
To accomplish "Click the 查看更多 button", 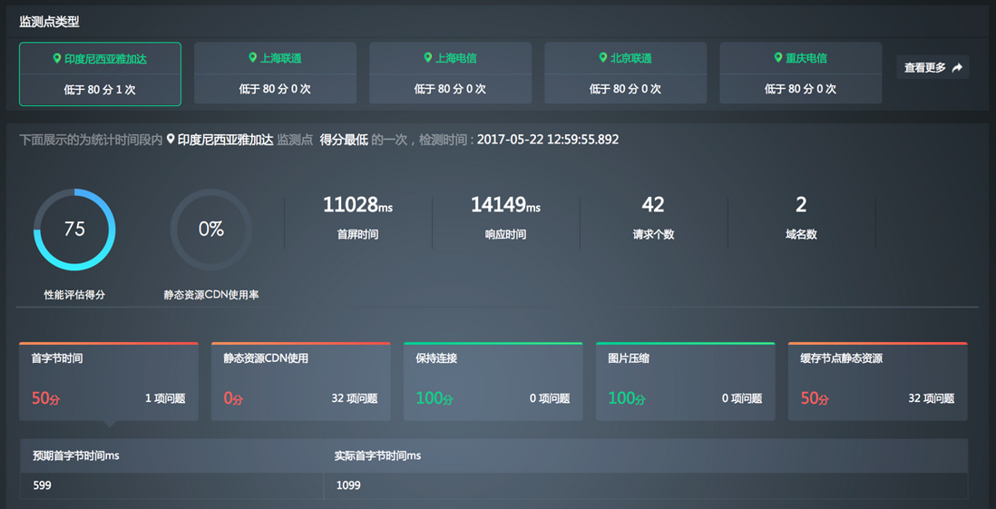I will (x=933, y=67).
